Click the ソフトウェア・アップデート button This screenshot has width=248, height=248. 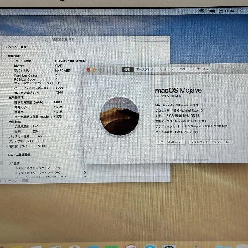[210, 142]
